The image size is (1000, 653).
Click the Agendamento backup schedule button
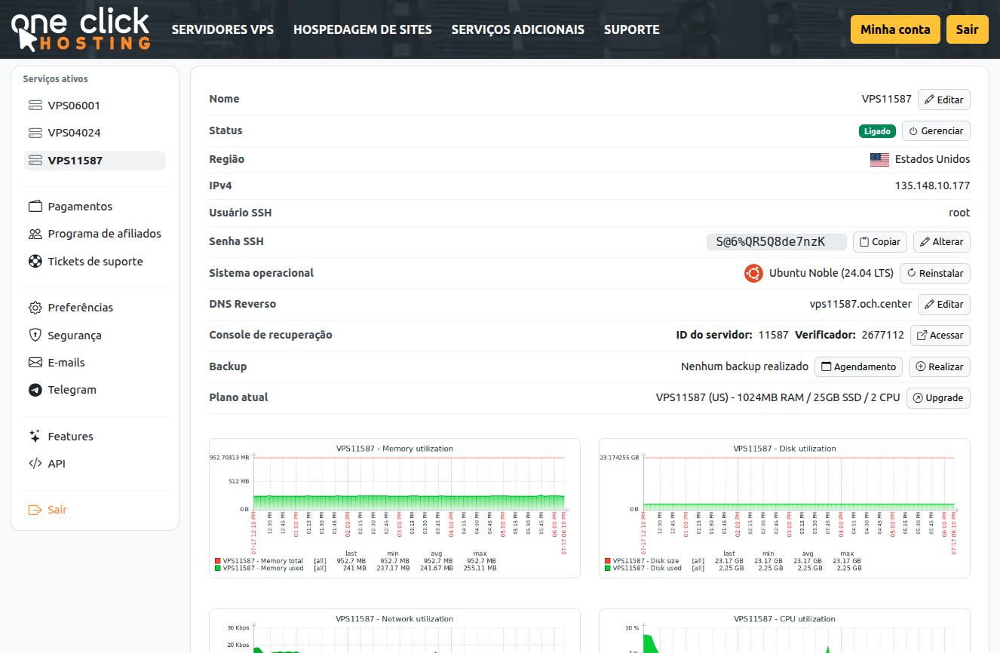point(858,366)
